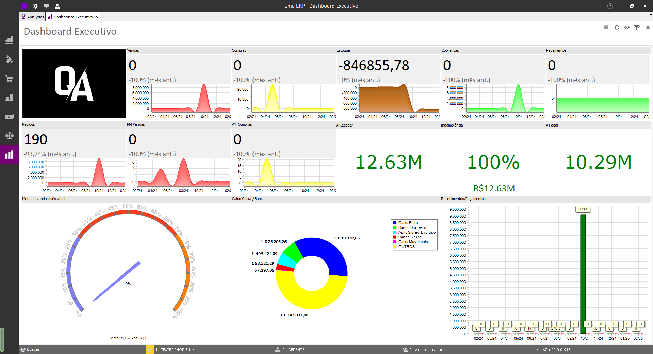Viewport: 653px width, 354px height.
Task: Open the money finance sidebar module
Action: coord(10,116)
